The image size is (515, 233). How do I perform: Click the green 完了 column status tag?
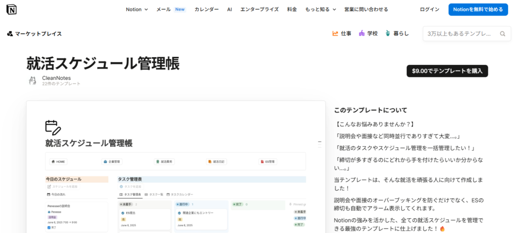pos(238,204)
